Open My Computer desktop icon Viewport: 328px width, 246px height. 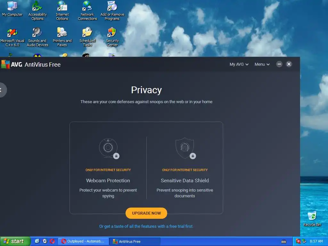[12, 9]
